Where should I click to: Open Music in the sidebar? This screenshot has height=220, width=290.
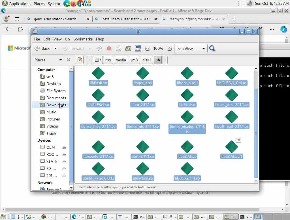51,112
